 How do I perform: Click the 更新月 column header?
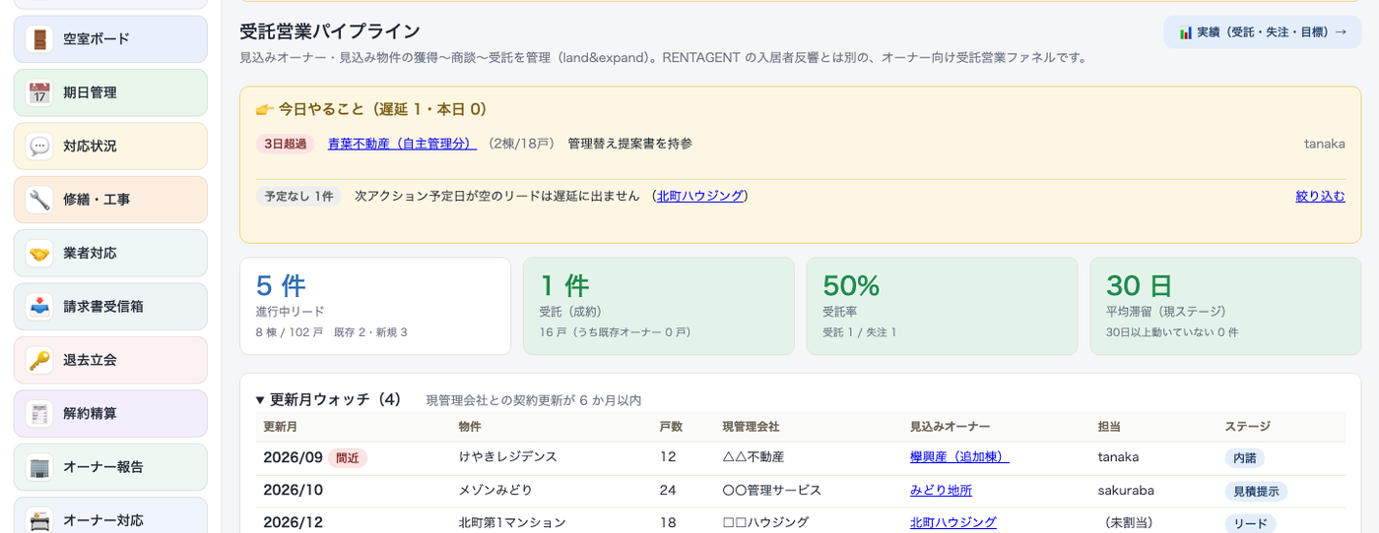(x=281, y=427)
